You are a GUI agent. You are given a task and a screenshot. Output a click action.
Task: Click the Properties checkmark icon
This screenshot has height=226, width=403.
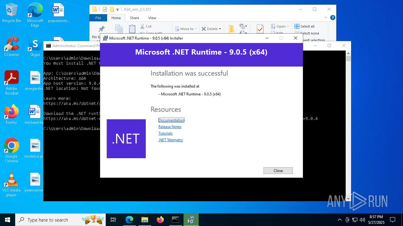[x=260, y=29]
